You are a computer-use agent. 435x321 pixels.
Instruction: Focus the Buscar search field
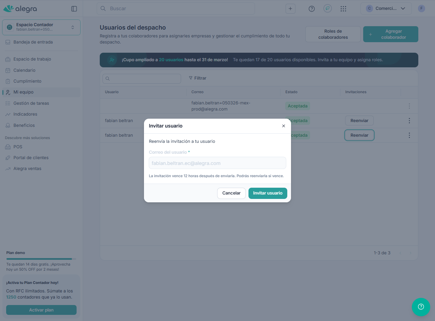(180, 9)
